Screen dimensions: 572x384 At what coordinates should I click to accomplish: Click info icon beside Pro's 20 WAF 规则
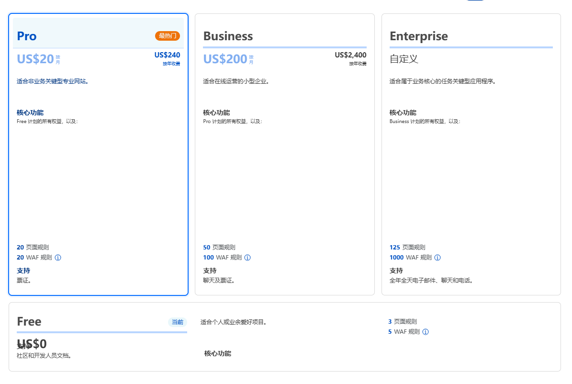58,258
